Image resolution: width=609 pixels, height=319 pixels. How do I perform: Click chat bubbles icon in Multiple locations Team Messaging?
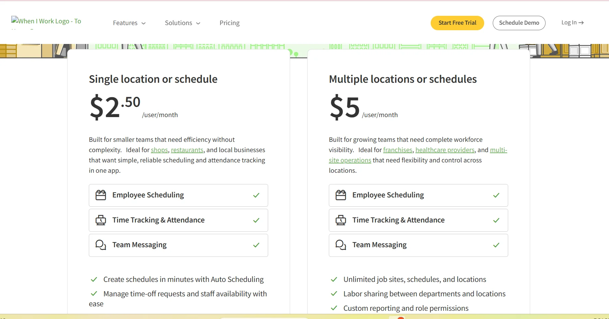(341, 245)
